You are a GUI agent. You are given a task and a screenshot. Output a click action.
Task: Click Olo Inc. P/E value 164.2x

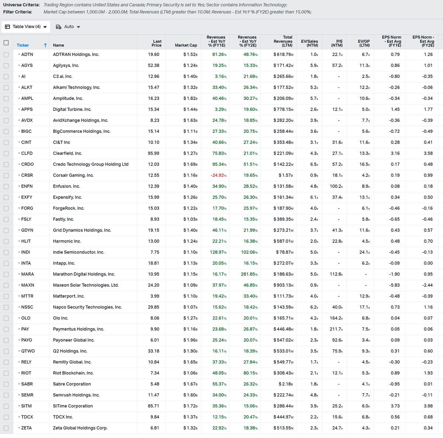pos(336,318)
